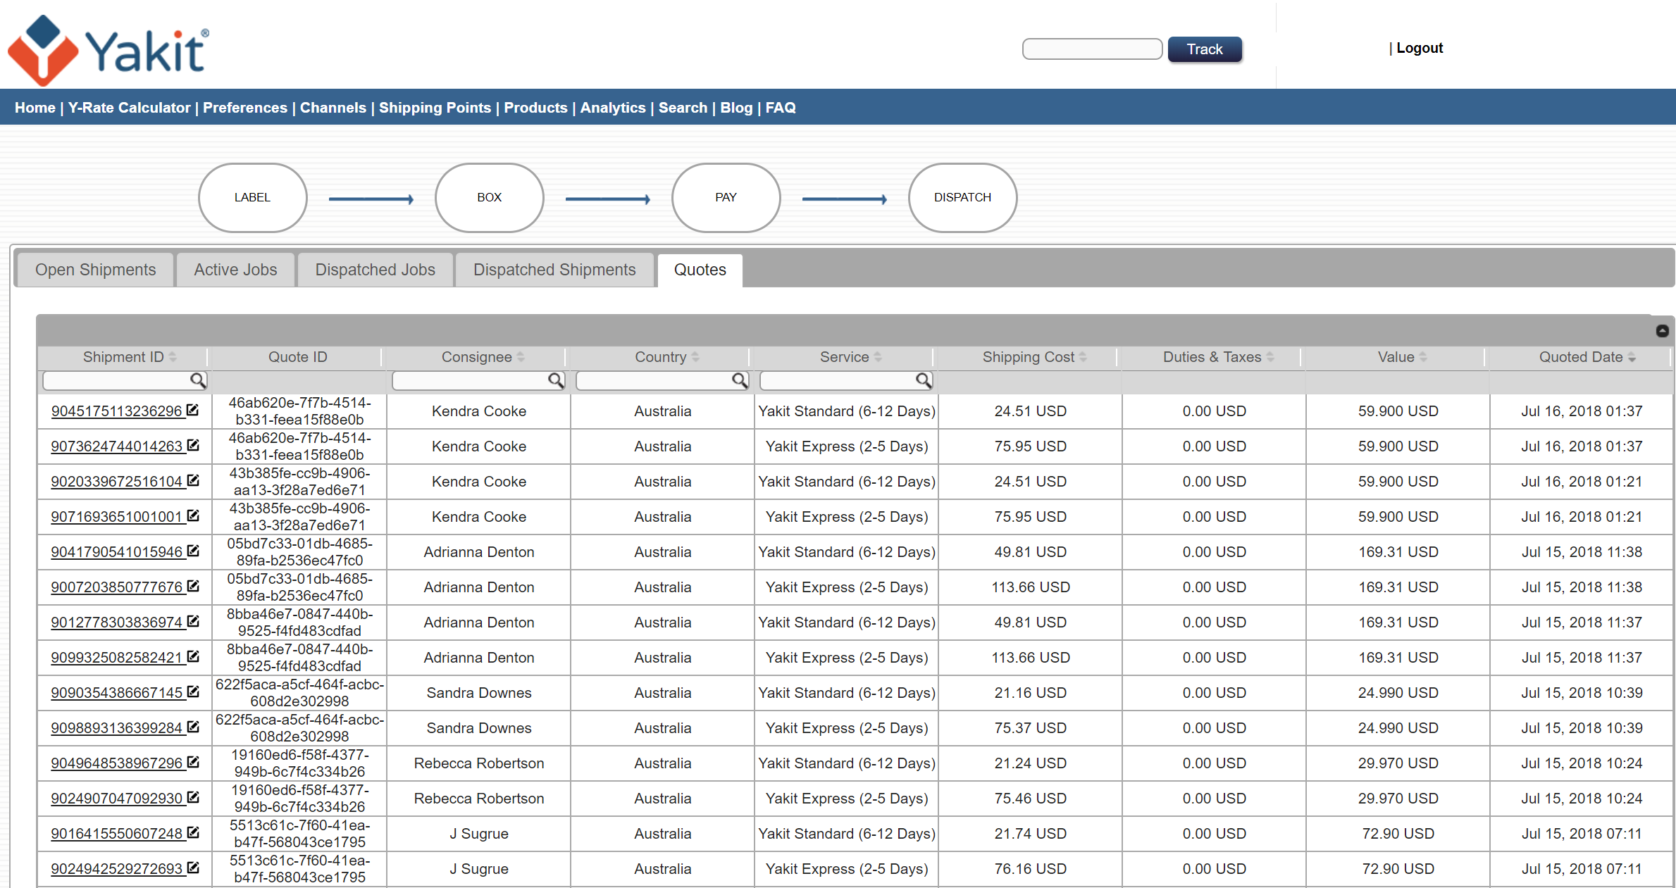Click edit icon next to shipment 9099325082582421
This screenshot has height=888, width=1676.
[x=193, y=656]
